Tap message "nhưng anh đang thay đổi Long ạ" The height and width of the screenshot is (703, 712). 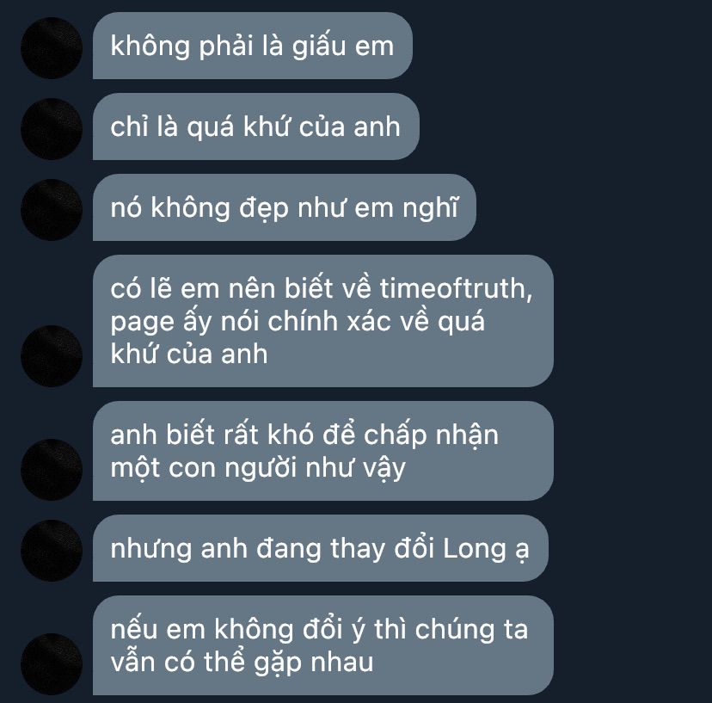pos(321,548)
